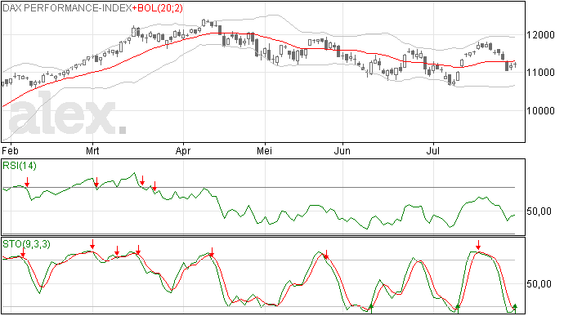Click the 12000 price axis value
This screenshot has height=316, width=564.
click(540, 35)
